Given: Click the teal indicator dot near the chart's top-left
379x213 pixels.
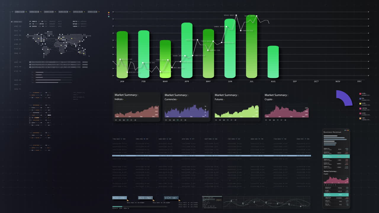Looking at the screenshot, I should (109, 17).
